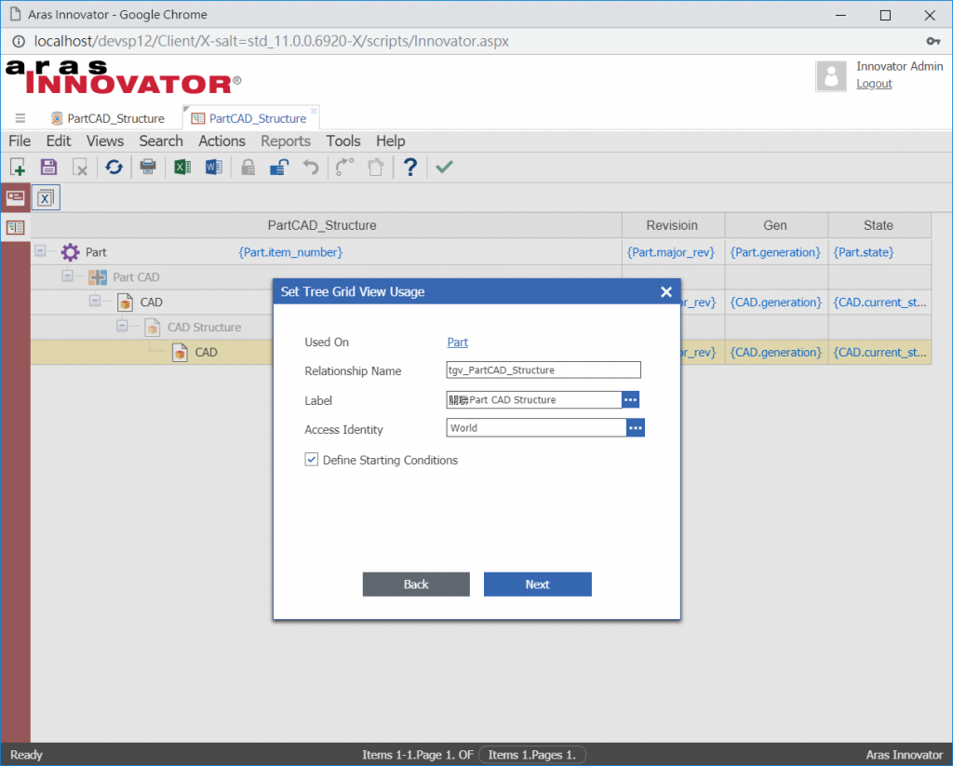Screen dimensions: 953x766
Task: Open the Edit menu
Action: click(x=59, y=141)
